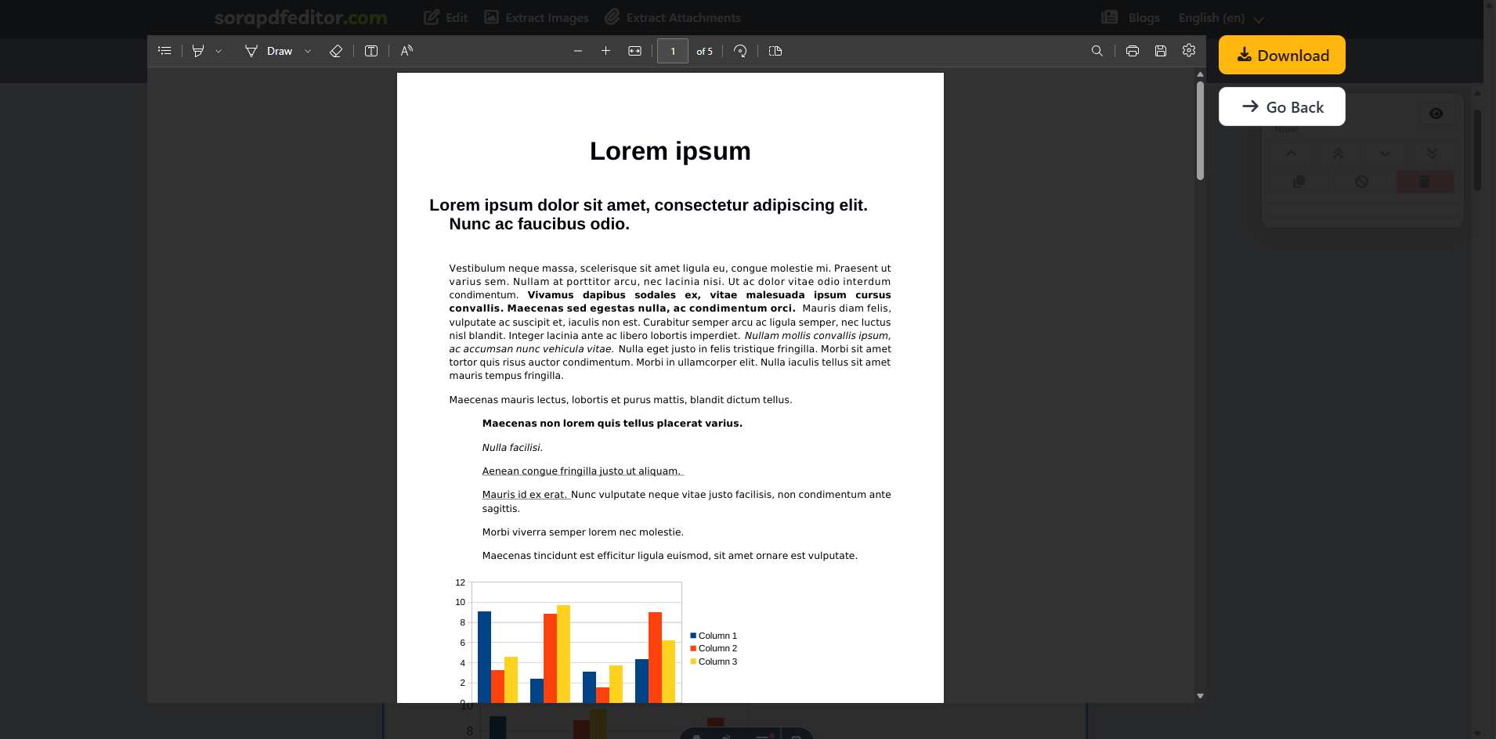This screenshot has width=1496, height=739.
Task: Expand the highlighter color dropdown
Action: [x=217, y=51]
